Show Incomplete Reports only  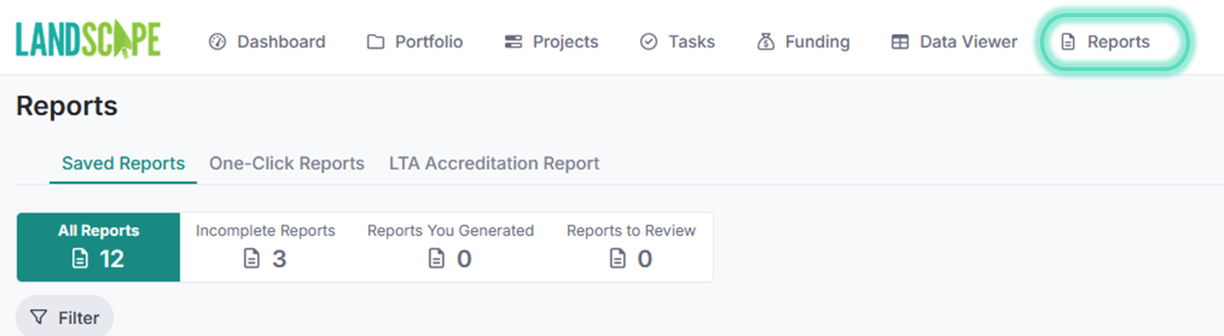pos(265,247)
